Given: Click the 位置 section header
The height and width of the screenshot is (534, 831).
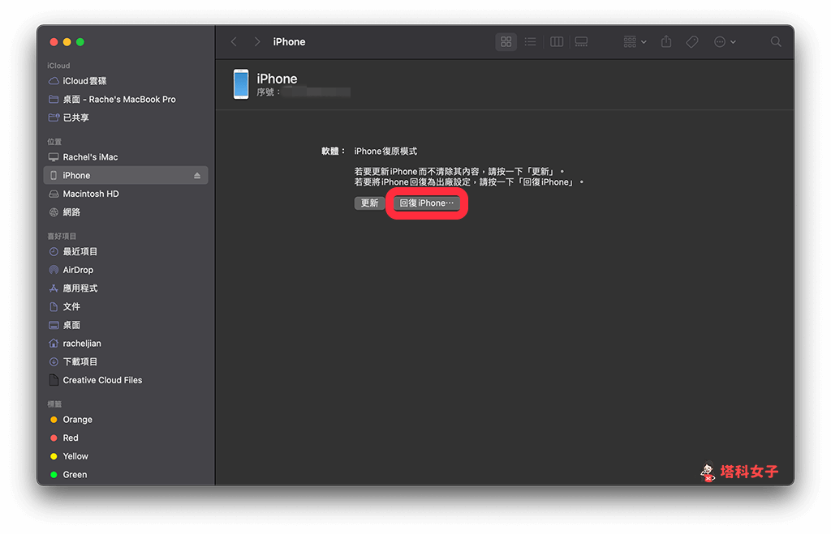Looking at the screenshot, I should click(x=54, y=142).
